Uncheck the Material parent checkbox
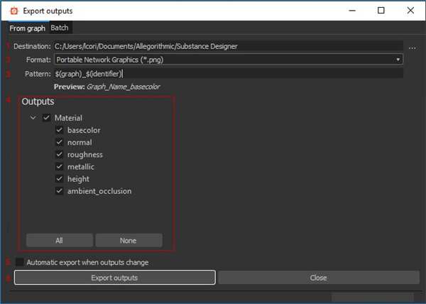The height and width of the screenshot is (304, 426). [x=47, y=118]
